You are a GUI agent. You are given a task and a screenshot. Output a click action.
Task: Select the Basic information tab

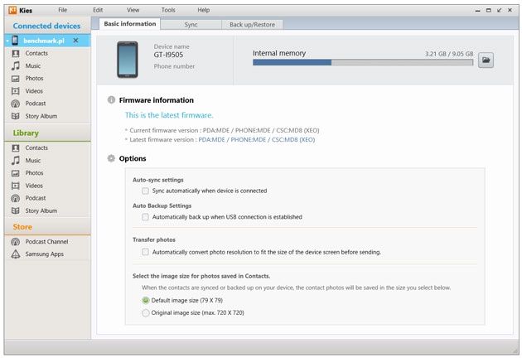(130, 24)
